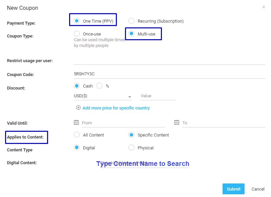Click the Coupon Type label

pos(20,36)
